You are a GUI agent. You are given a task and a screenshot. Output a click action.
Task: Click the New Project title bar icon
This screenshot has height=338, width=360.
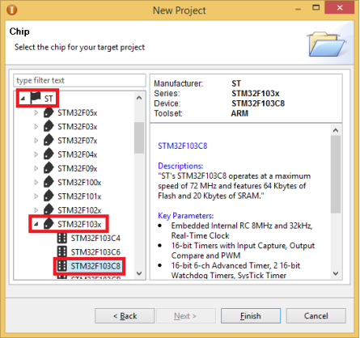pyautogui.click(x=12, y=11)
